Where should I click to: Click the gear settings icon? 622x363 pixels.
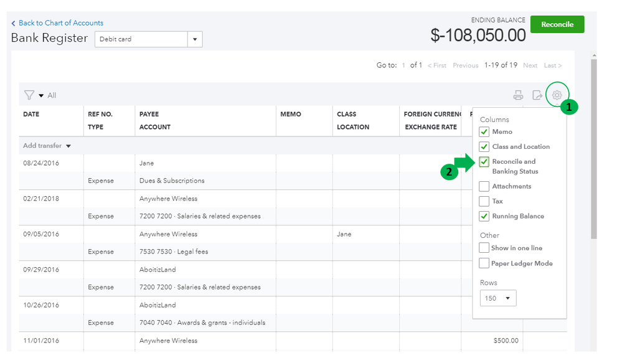point(557,95)
